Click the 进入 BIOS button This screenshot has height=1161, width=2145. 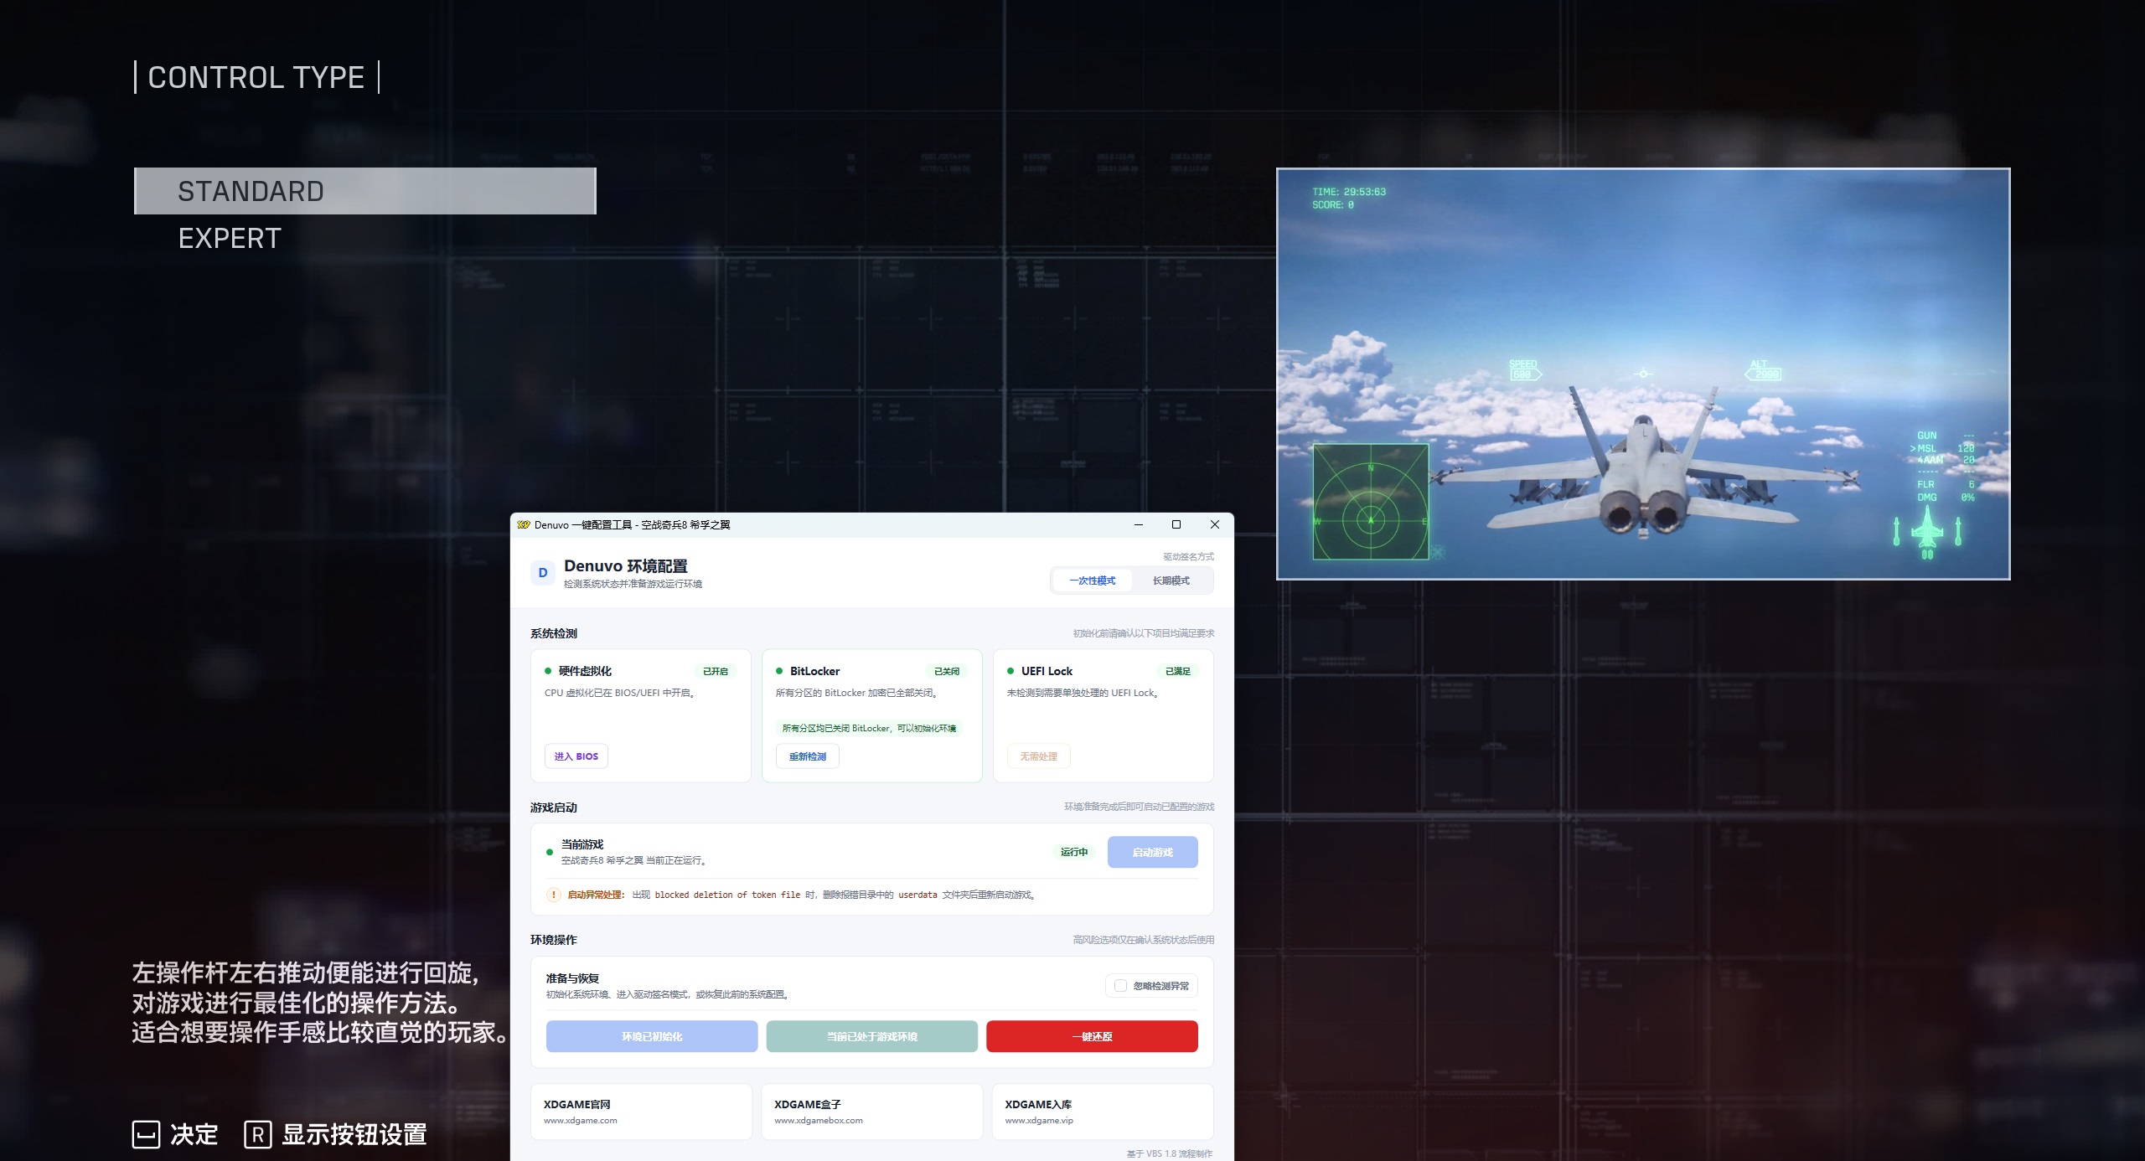coord(576,756)
